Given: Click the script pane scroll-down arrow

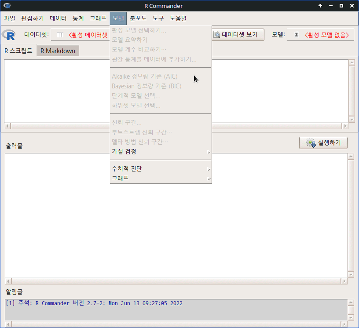Looking at the screenshot, I should (x=352, y=120).
